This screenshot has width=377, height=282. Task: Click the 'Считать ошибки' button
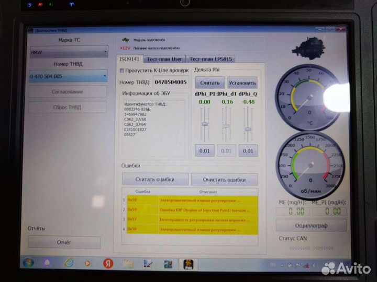pyautogui.click(x=155, y=179)
